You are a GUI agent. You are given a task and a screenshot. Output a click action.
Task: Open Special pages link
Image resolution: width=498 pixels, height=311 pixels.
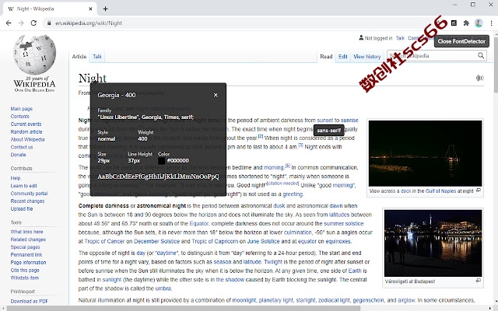[25, 247]
